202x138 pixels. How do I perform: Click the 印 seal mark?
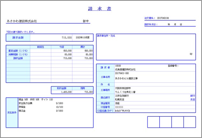[x=191, y=54]
